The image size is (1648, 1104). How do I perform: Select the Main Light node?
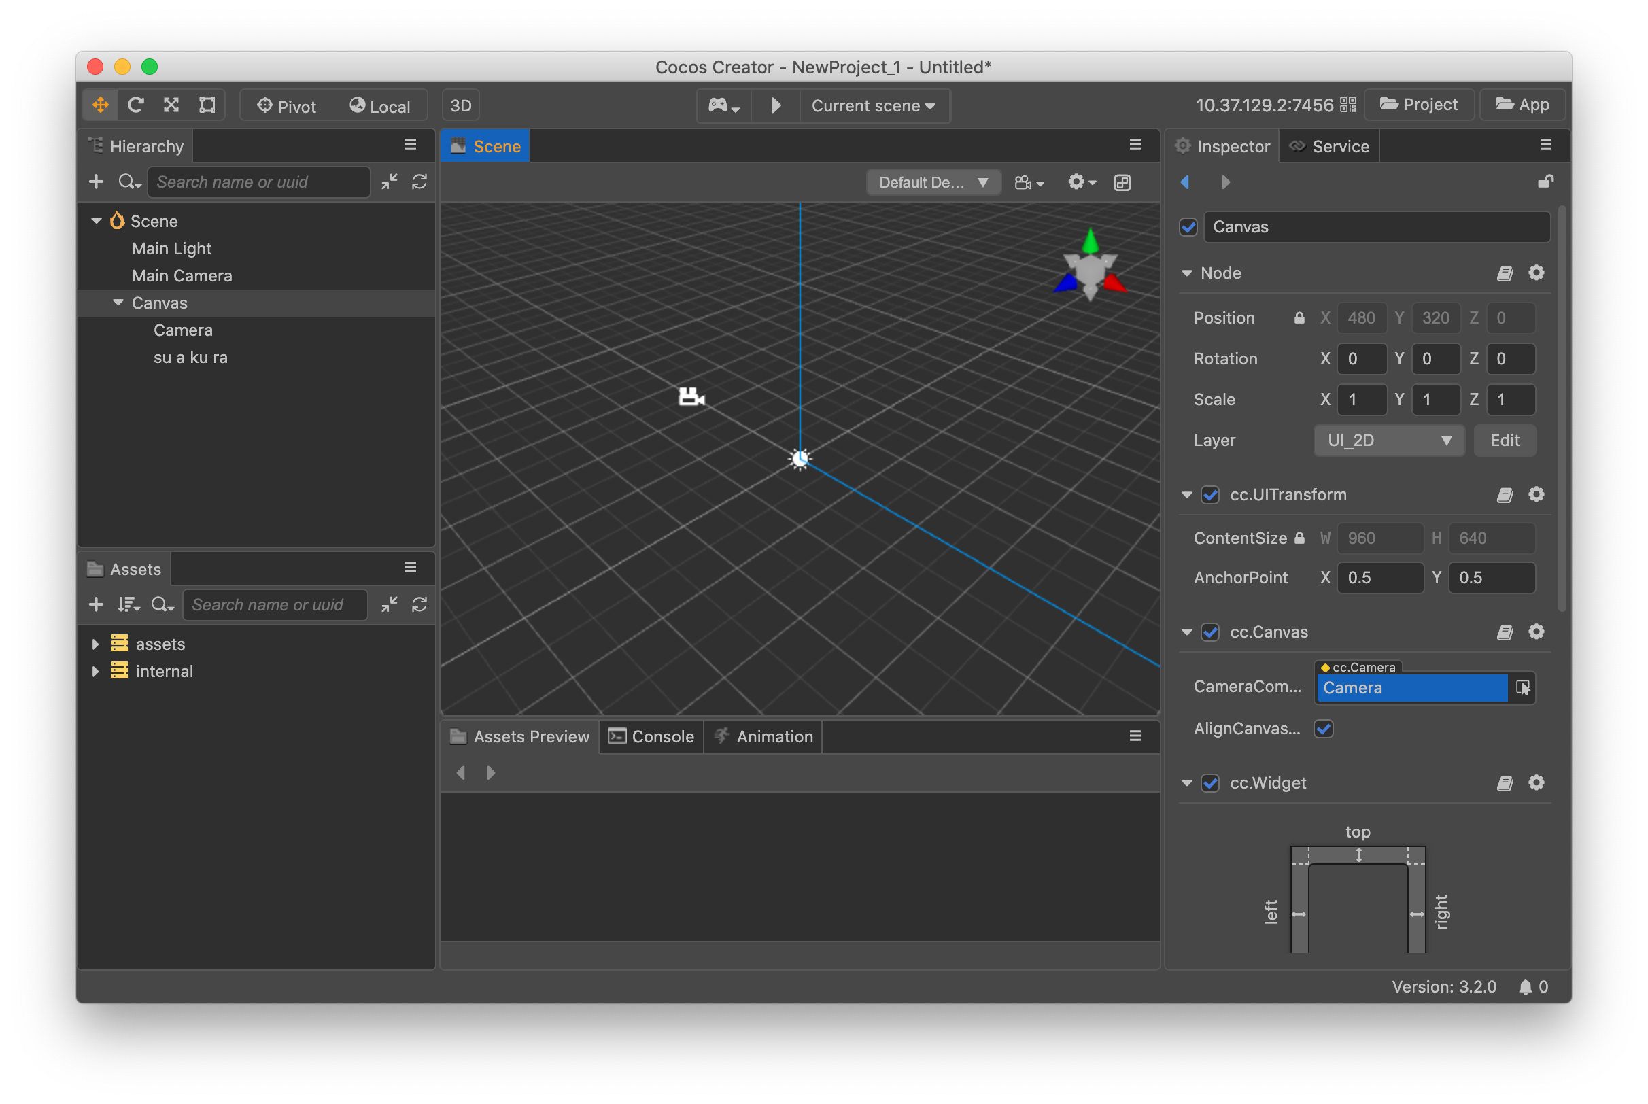(172, 249)
